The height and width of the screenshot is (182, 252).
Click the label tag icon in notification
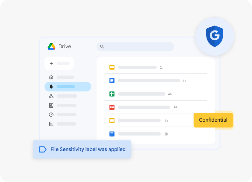pyautogui.click(x=43, y=149)
